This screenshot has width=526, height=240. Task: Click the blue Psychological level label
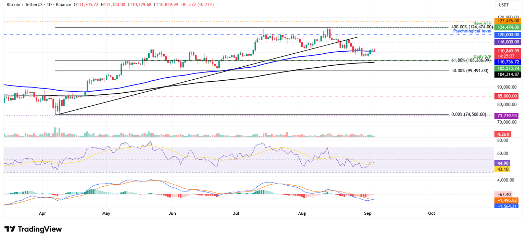(x=472, y=31)
